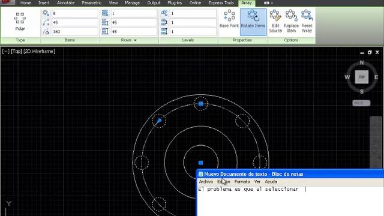The image size is (384, 216).
Task: Click the fill angle icon beside 360
Action: [46, 32]
